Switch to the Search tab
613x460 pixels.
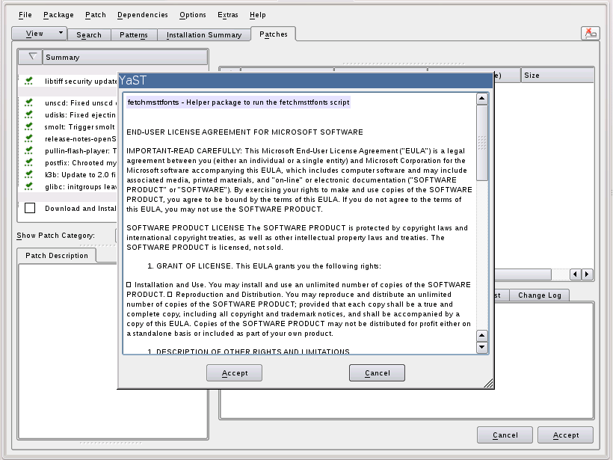point(89,35)
